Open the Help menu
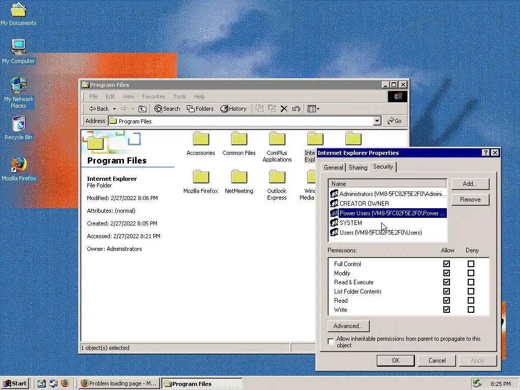This screenshot has width=520, height=390. point(199,96)
